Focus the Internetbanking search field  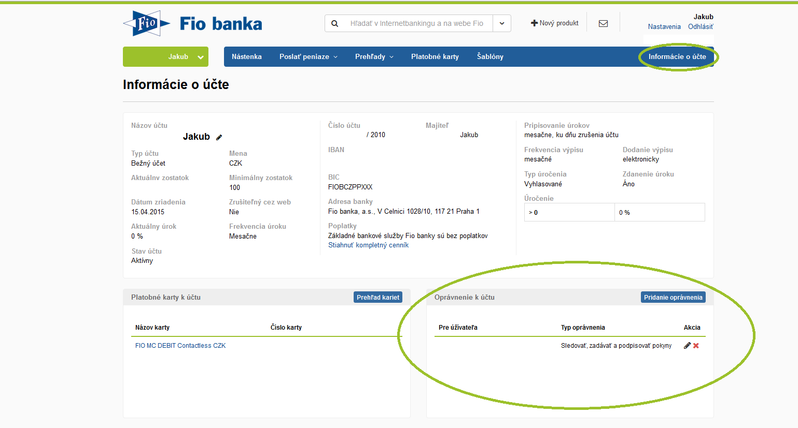click(418, 23)
